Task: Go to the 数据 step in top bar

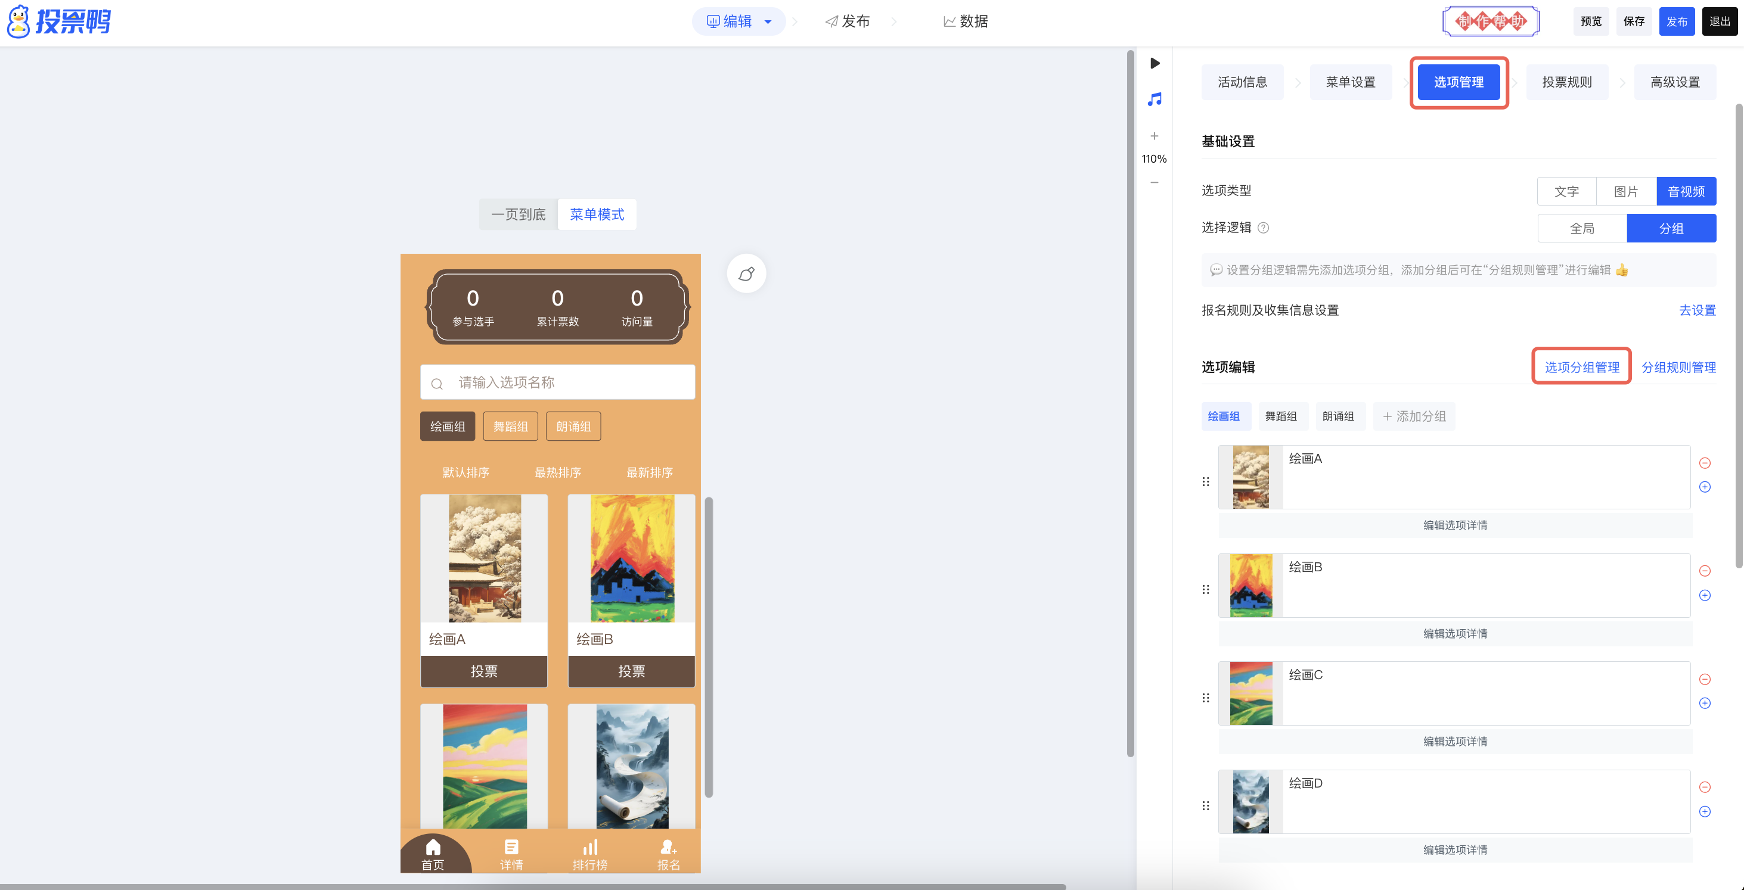Action: point(966,21)
